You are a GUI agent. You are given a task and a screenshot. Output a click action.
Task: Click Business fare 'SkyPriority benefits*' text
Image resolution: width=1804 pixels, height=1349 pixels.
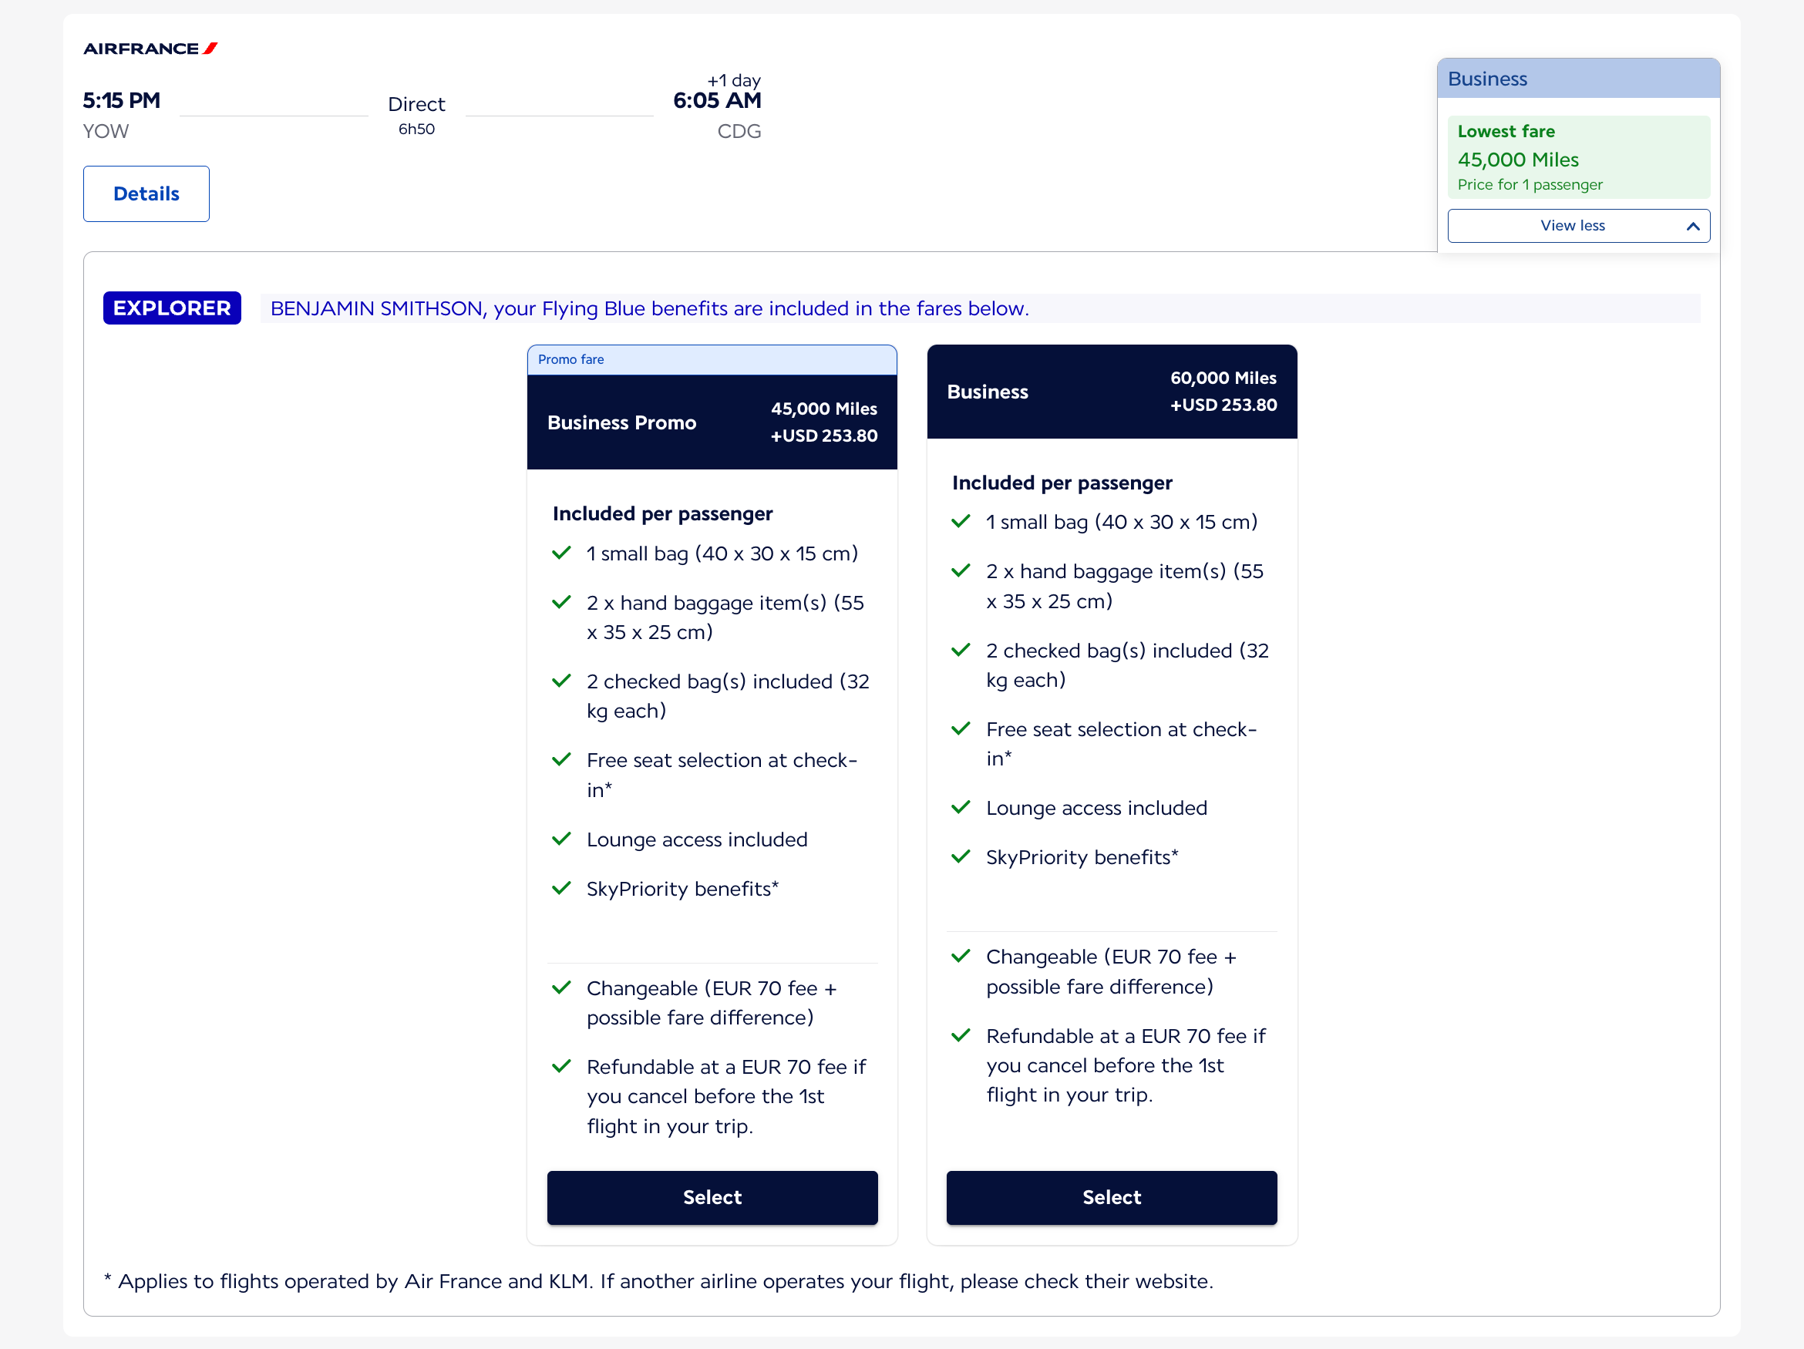(x=1082, y=858)
